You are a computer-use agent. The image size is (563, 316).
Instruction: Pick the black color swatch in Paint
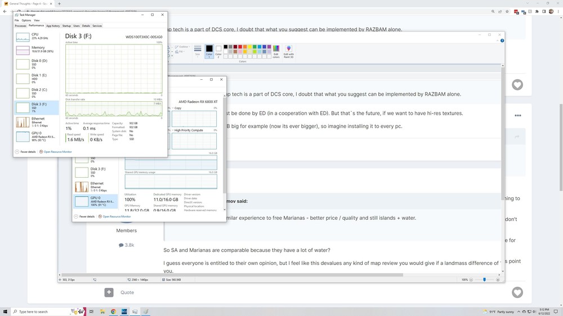coord(226,47)
